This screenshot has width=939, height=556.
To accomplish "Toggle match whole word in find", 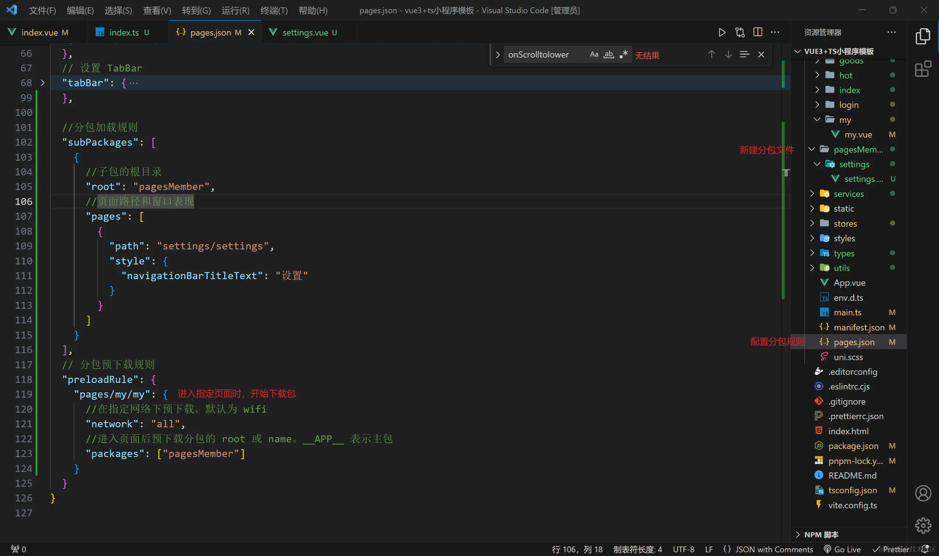I will coord(609,54).
